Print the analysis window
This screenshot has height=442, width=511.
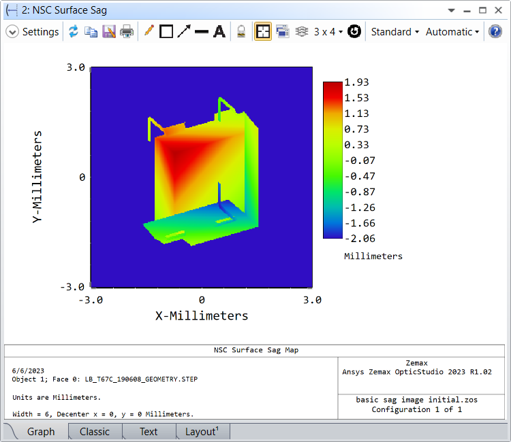(x=127, y=32)
